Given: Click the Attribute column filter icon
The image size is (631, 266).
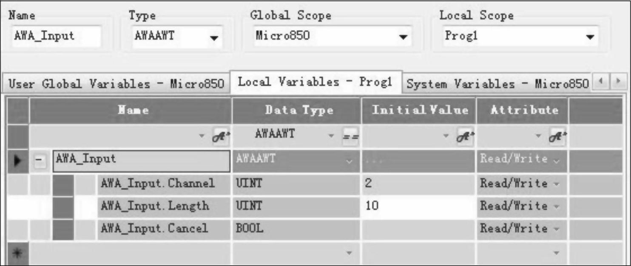Looking at the screenshot, I should click(557, 136).
